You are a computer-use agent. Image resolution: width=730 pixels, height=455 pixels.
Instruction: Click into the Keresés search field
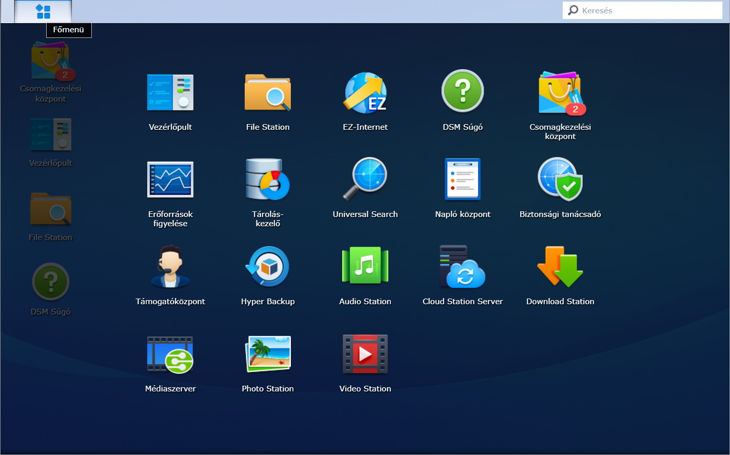(x=649, y=10)
